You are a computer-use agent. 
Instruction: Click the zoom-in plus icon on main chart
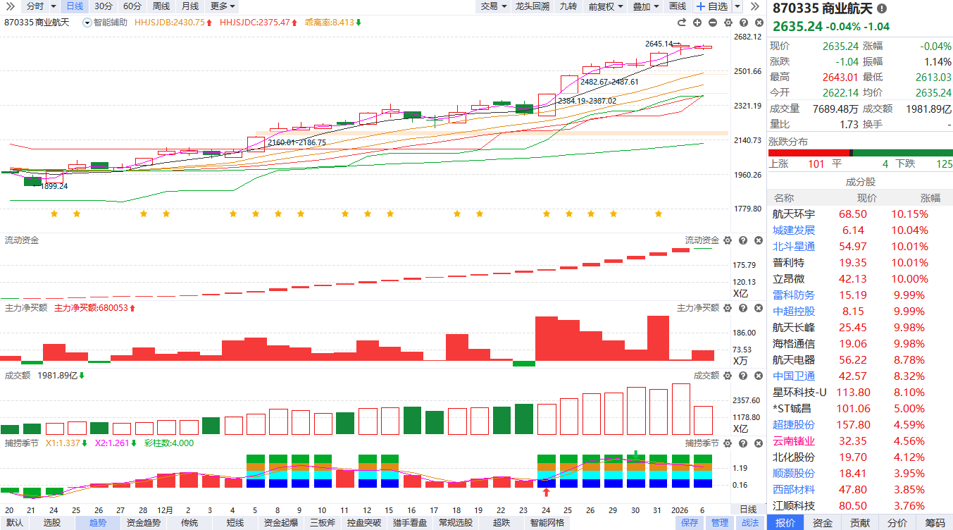point(699,23)
